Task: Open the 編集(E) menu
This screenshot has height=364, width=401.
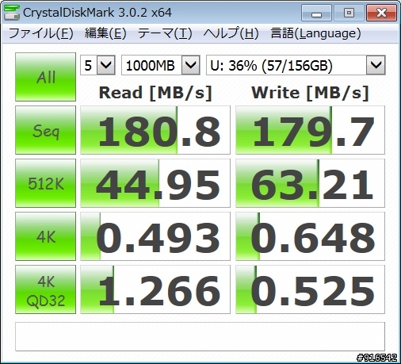Action: click(105, 33)
